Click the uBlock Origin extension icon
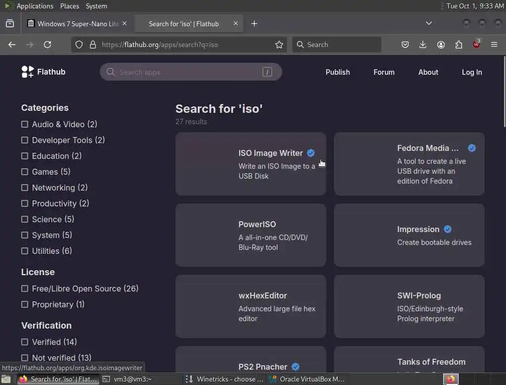506x385 pixels. (x=476, y=44)
